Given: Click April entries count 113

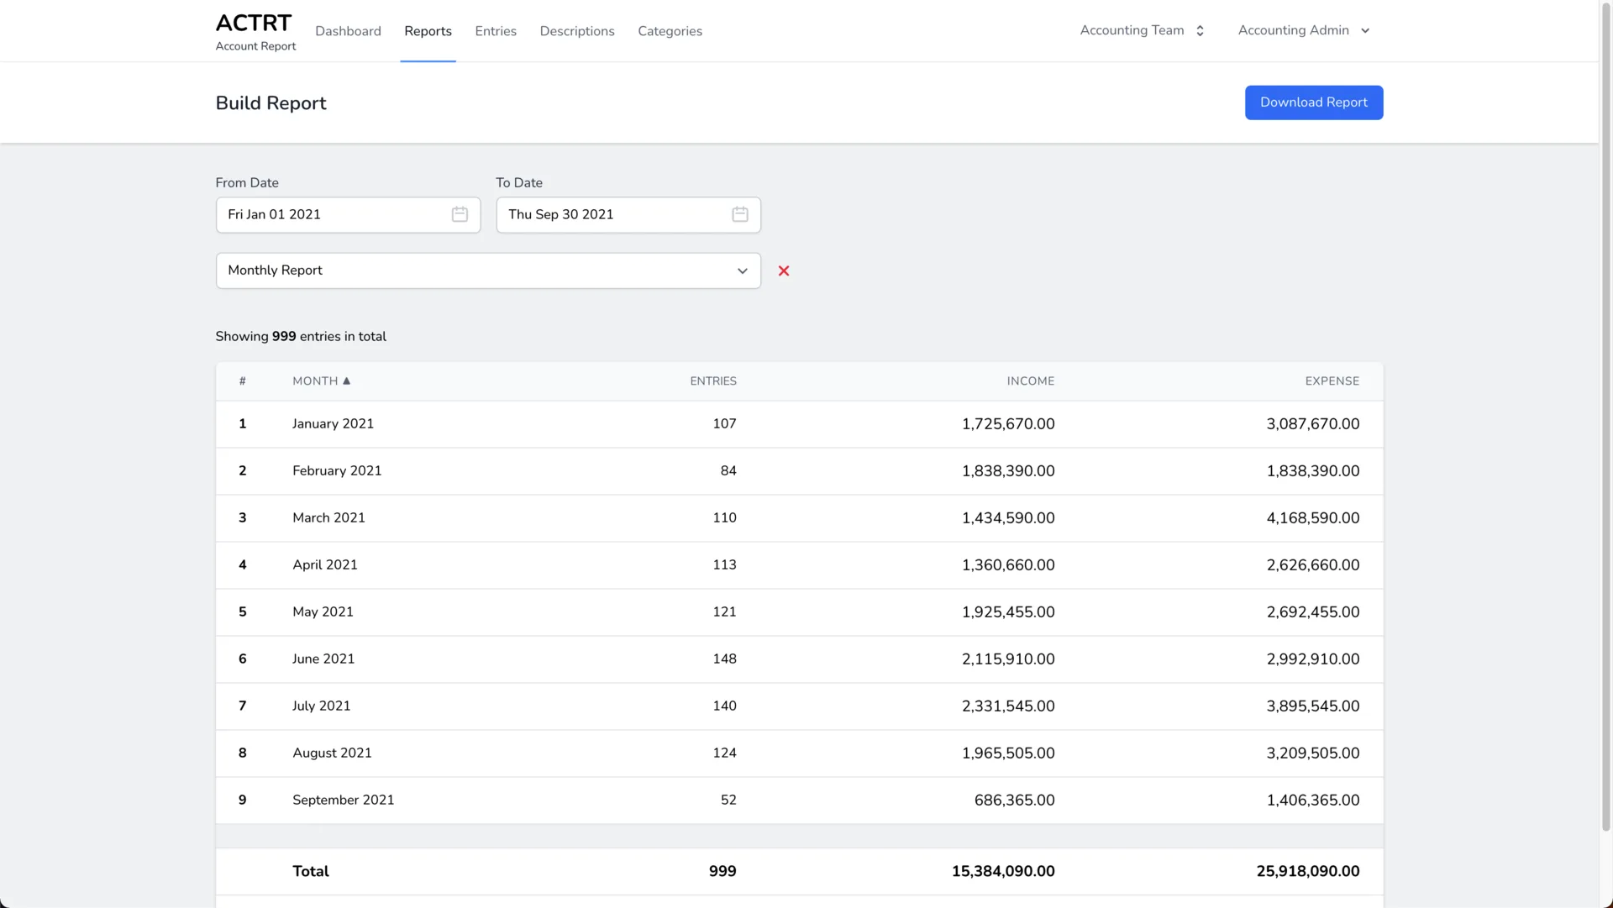Looking at the screenshot, I should coord(724,565).
